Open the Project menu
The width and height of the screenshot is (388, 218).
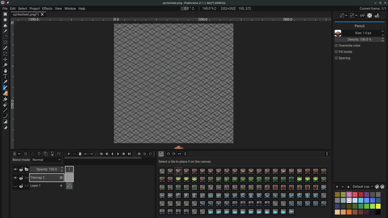click(35, 8)
